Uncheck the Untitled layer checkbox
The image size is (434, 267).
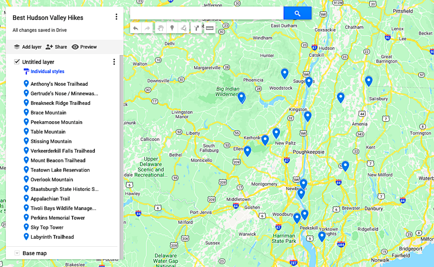pos(17,62)
